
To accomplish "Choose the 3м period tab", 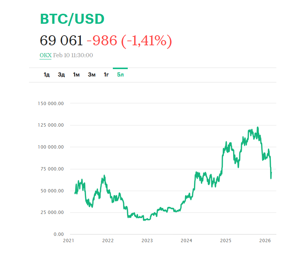I will pyautogui.click(x=92, y=75).
